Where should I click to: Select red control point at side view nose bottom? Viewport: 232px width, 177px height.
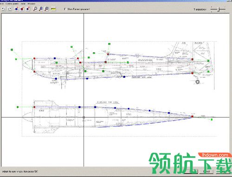pyautogui.click(x=34, y=71)
